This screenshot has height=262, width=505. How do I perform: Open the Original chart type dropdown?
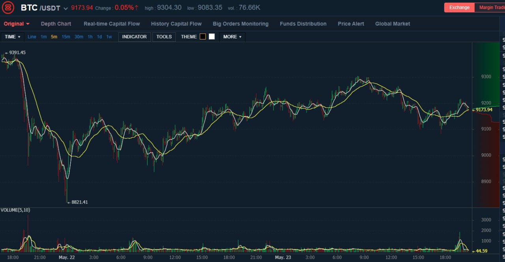(17, 24)
